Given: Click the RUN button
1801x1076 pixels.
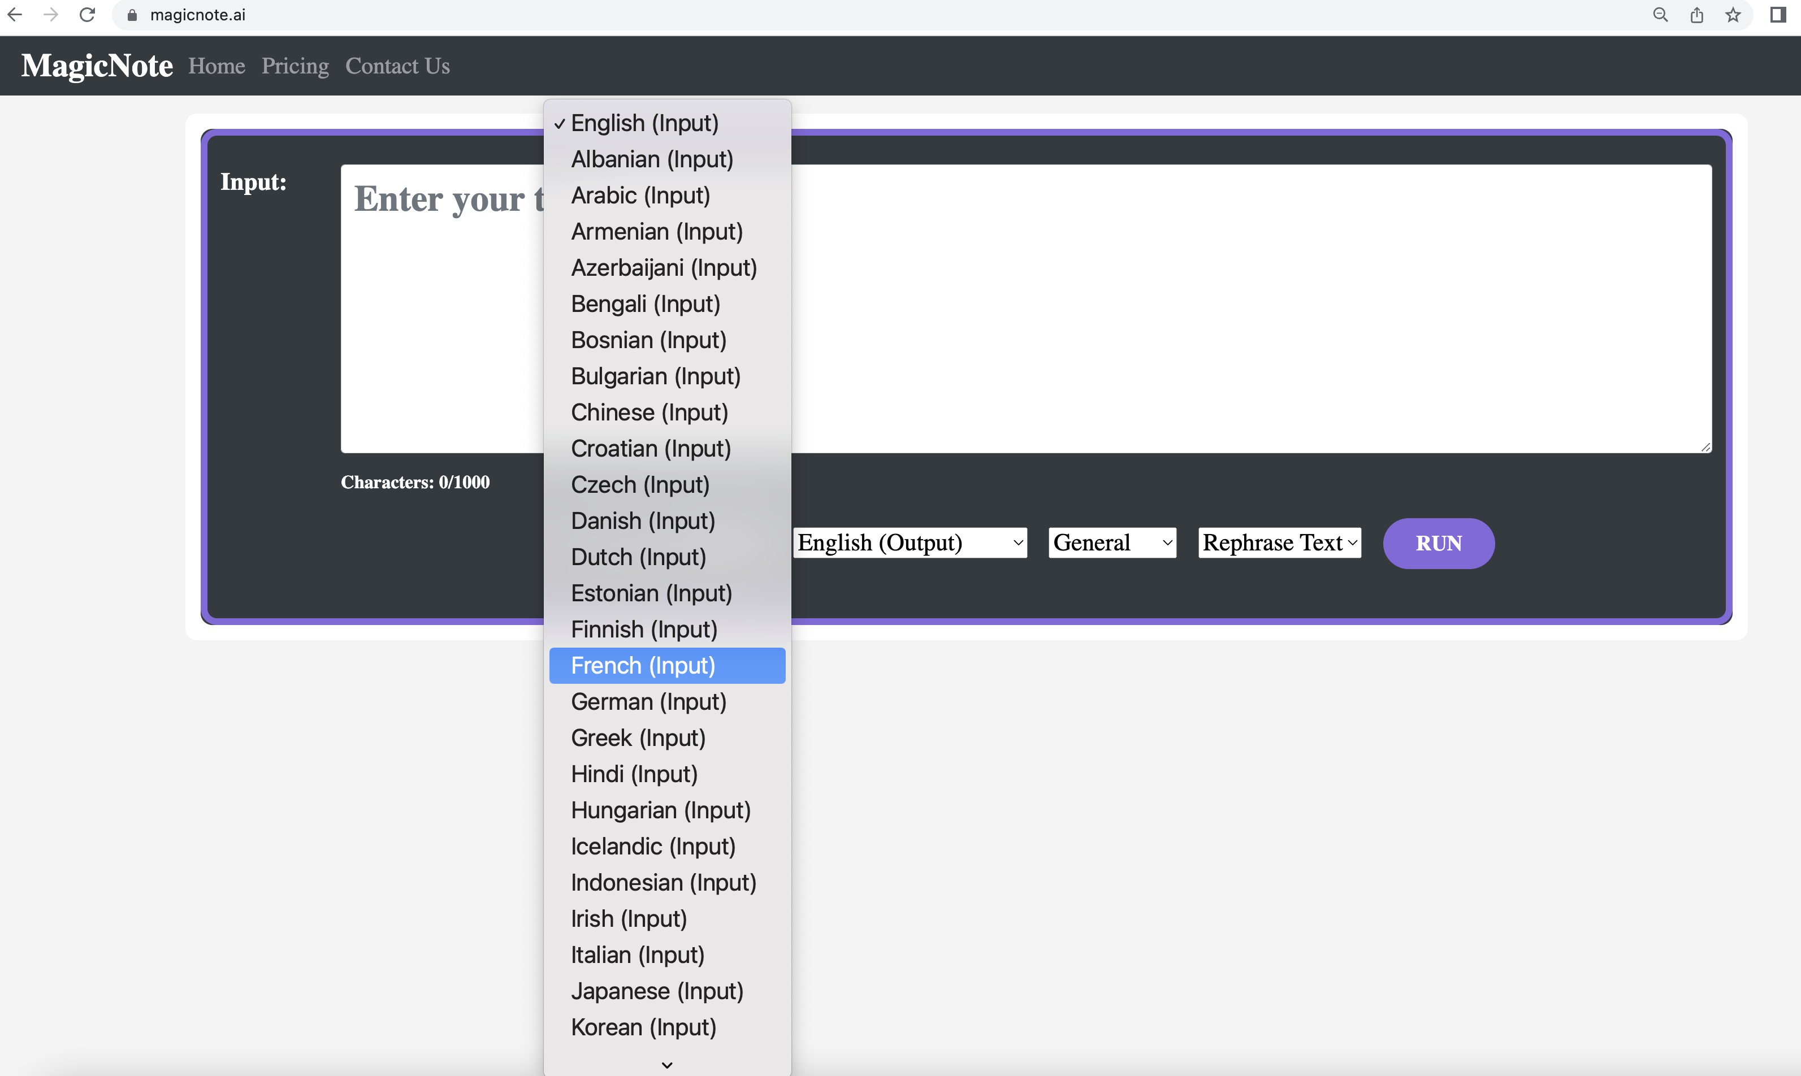Looking at the screenshot, I should [x=1439, y=543].
